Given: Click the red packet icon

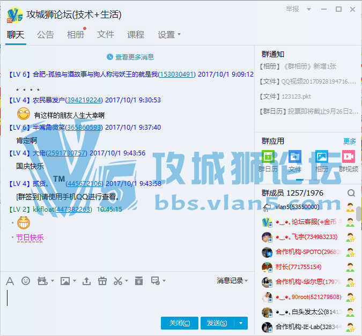Looking at the screenshot, I should (139, 281).
